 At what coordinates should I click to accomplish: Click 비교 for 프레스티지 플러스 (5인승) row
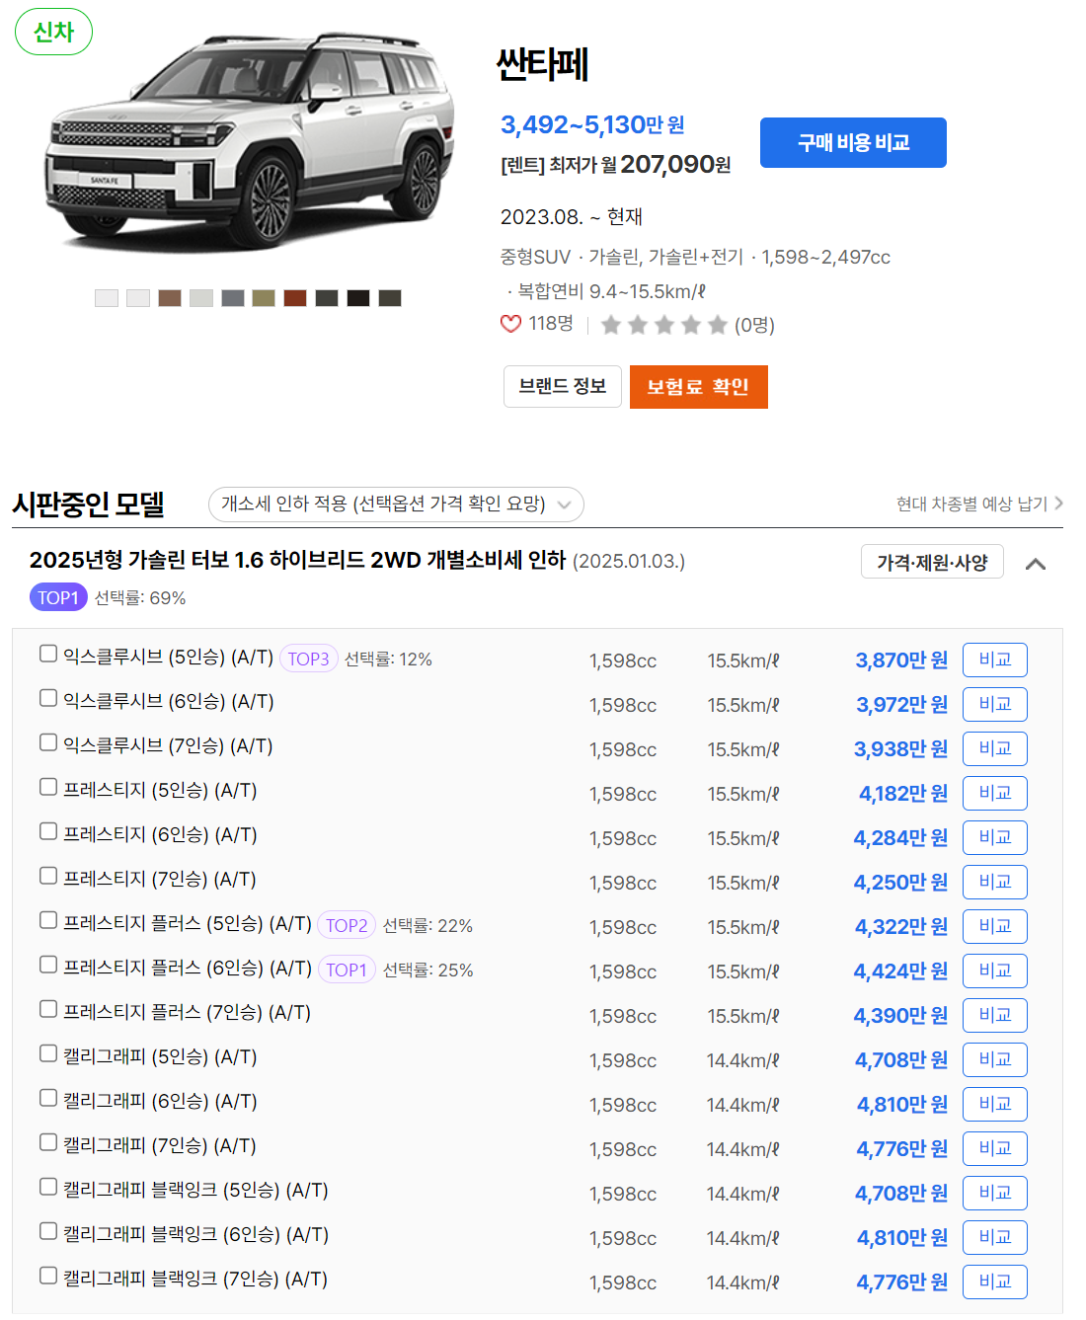click(995, 926)
